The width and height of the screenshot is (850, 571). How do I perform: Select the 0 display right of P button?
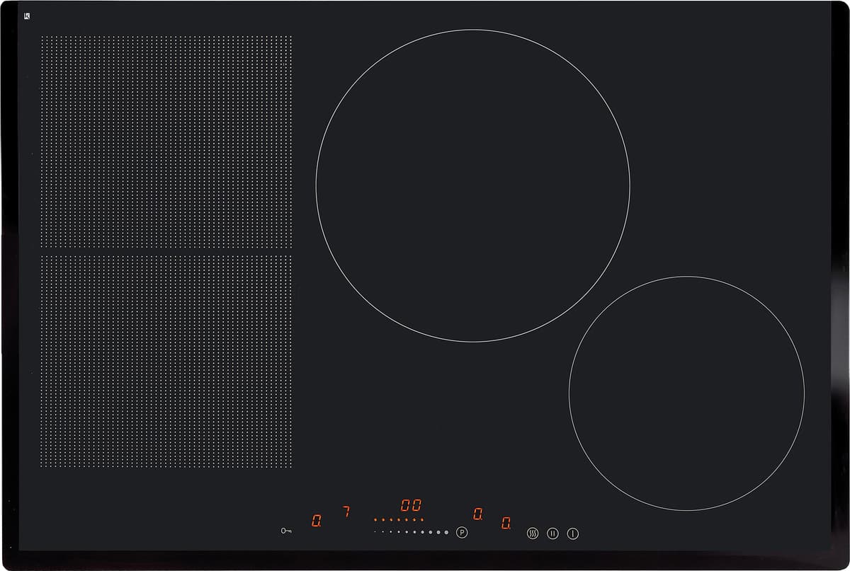[x=478, y=514]
